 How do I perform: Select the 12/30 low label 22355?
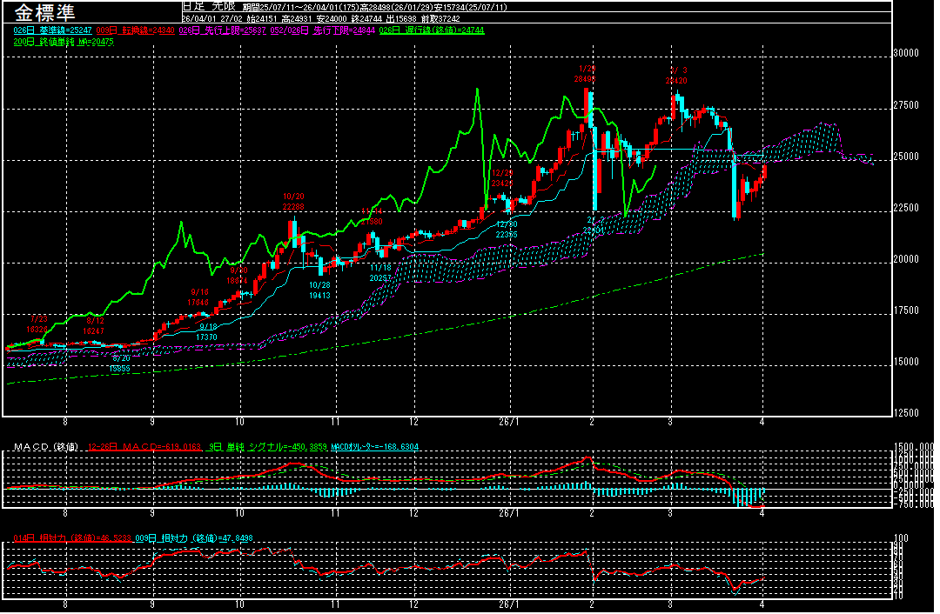tap(507, 234)
